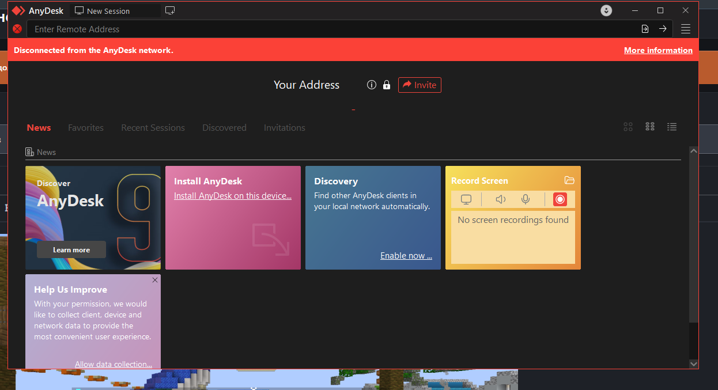The width and height of the screenshot is (718, 390).
Task: Switch to small tiles view
Action: click(x=650, y=127)
